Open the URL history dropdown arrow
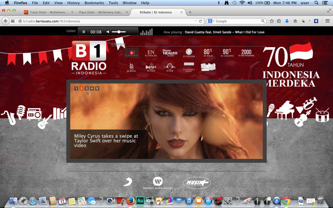 [x=196, y=21]
